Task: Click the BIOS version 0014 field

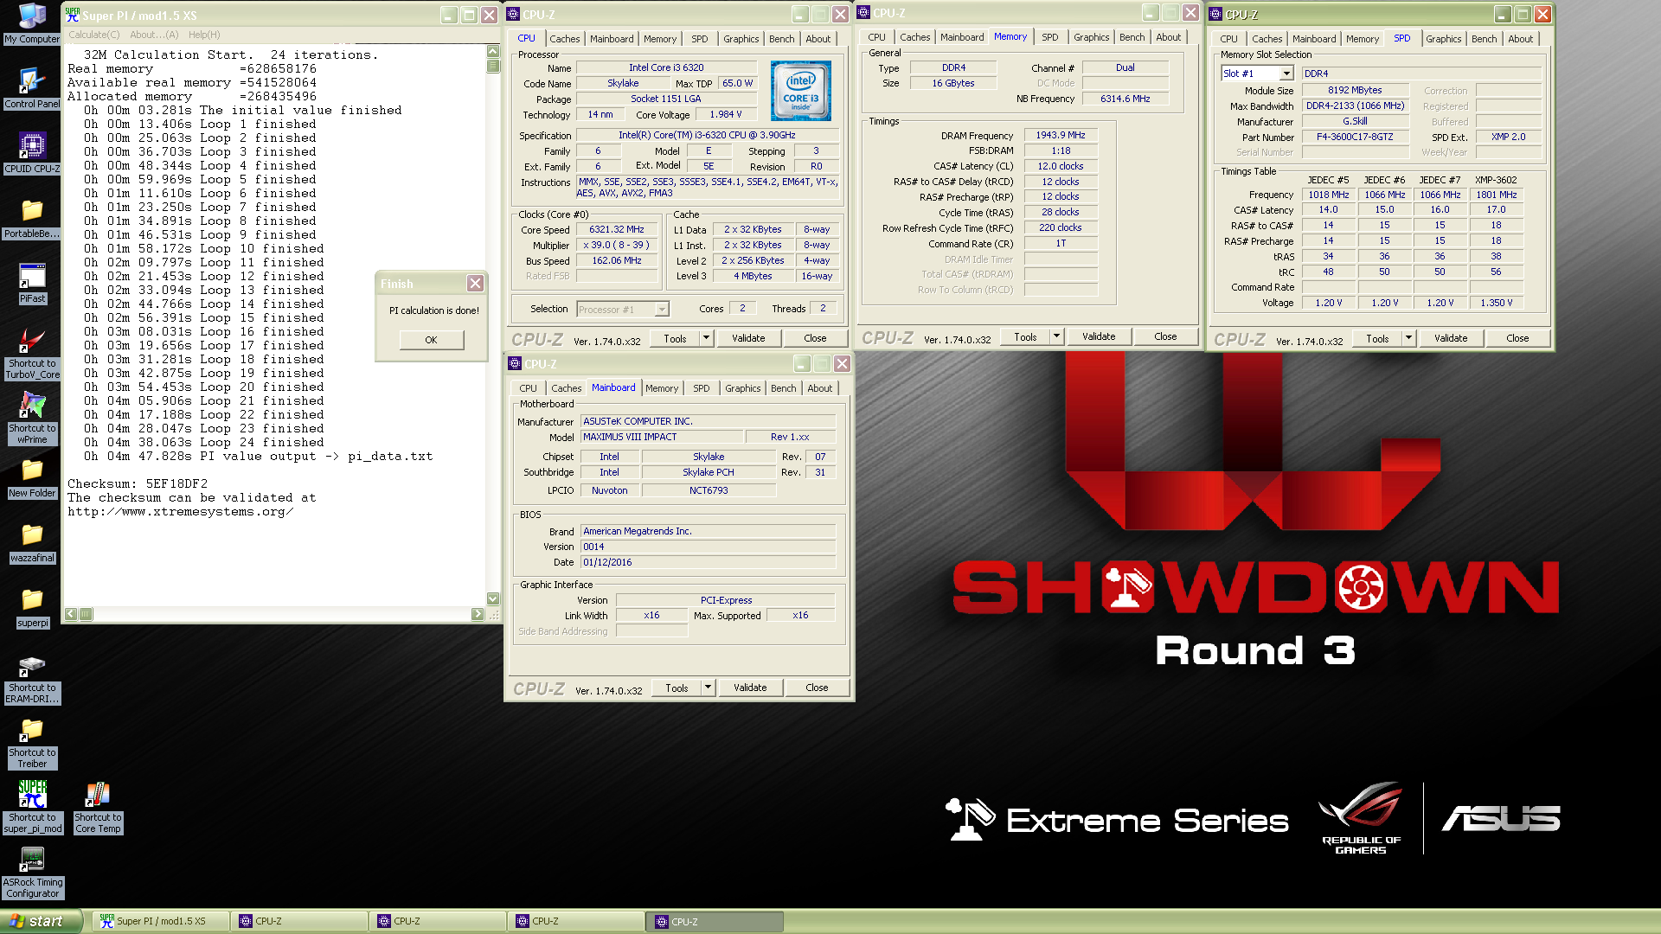Action: click(x=708, y=547)
